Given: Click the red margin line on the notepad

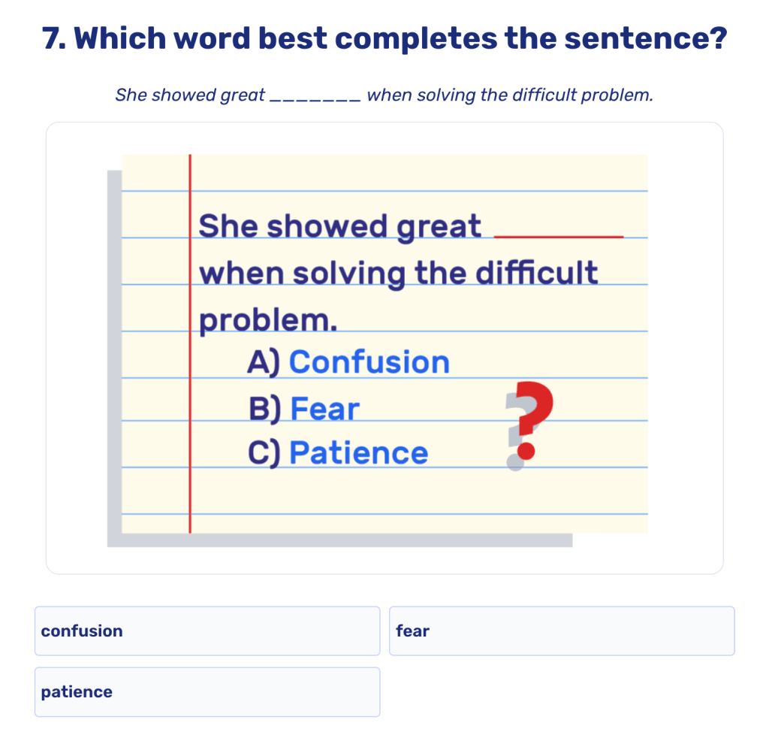Looking at the screenshot, I should tap(189, 338).
